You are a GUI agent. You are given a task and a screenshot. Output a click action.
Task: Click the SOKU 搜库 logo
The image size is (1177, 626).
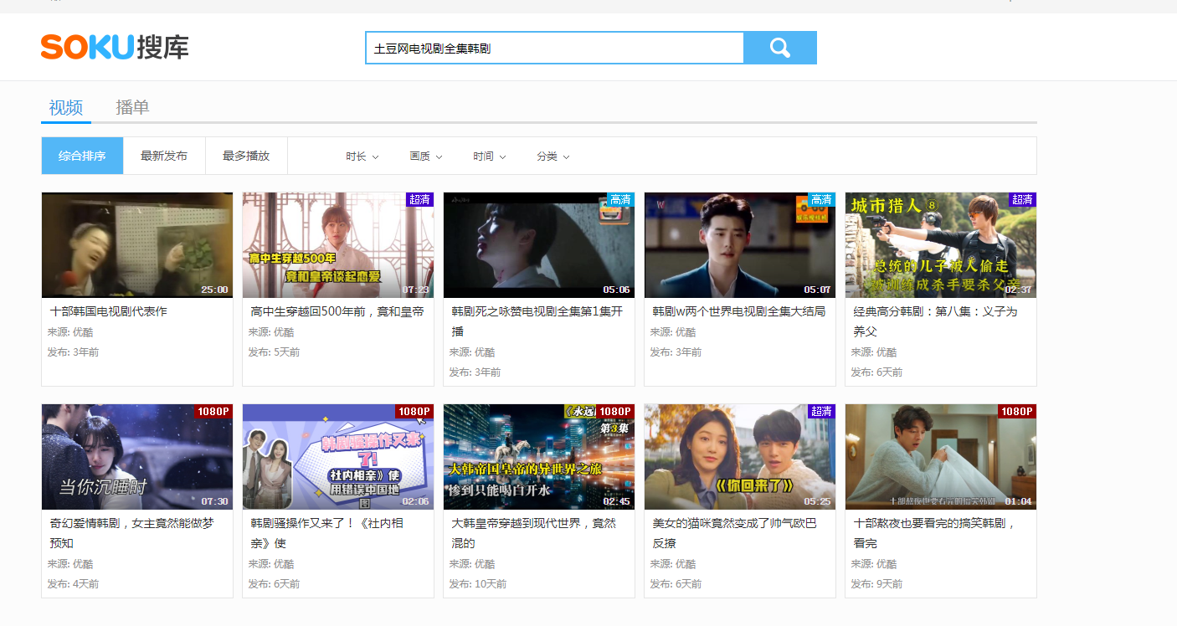115,47
